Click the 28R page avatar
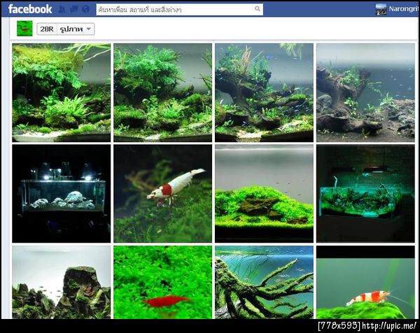Image resolution: width=420 pixels, height=333 pixels. 24,29
